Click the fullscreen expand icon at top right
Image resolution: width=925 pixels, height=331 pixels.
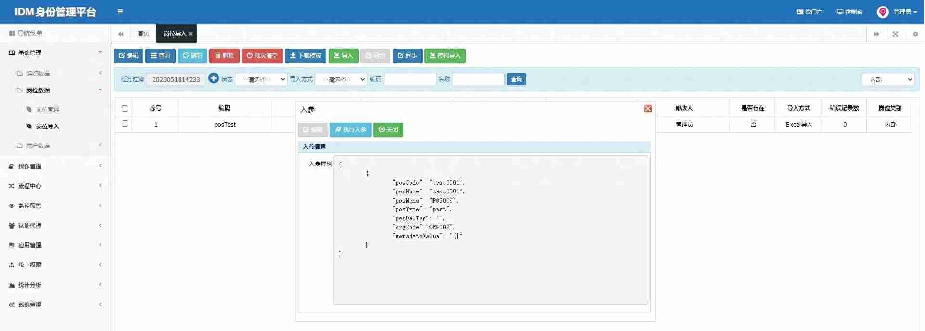point(896,34)
